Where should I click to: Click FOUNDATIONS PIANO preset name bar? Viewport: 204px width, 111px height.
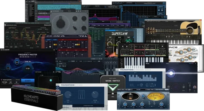pyautogui.click(x=88, y=106)
